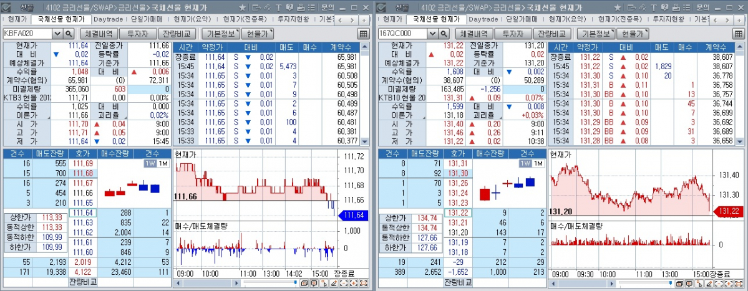
Task: Click symbol code field containing KBFA020
Action: (27, 34)
